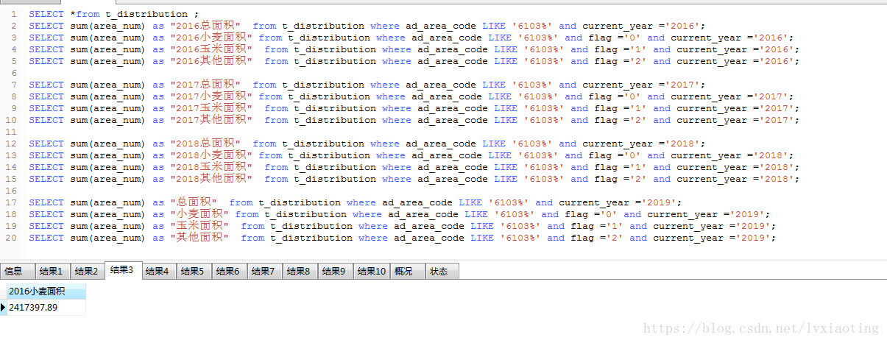Screen dimensions: 887x343
Task: Click the "2018玉米面积" alias on line 14
Action: 211,167
